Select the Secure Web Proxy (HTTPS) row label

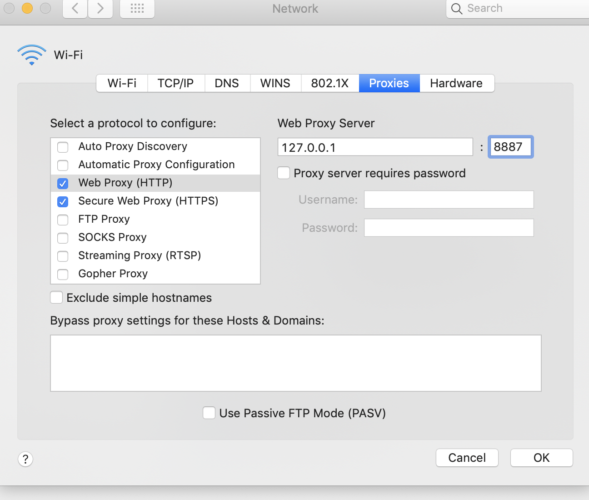pyautogui.click(x=148, y=201)
